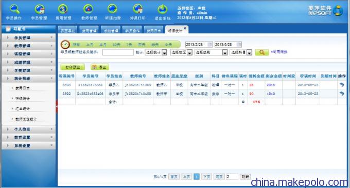Switch to the 学员操作 tab
Screen dimensions: 350x188
pos(132,30)
